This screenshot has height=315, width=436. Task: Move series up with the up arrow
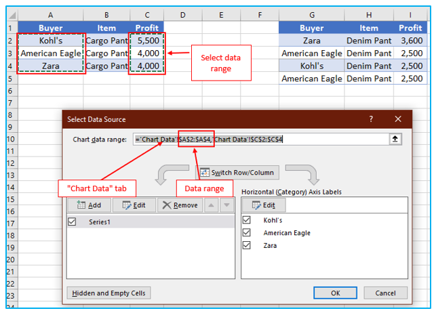click(x=211, y=205)
